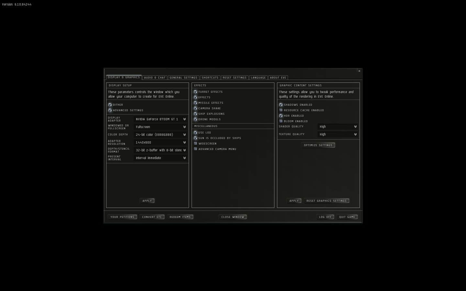Viewport: 466px width, 291px height.
Task: Open the About EVE tab
Action: [278, 78]
